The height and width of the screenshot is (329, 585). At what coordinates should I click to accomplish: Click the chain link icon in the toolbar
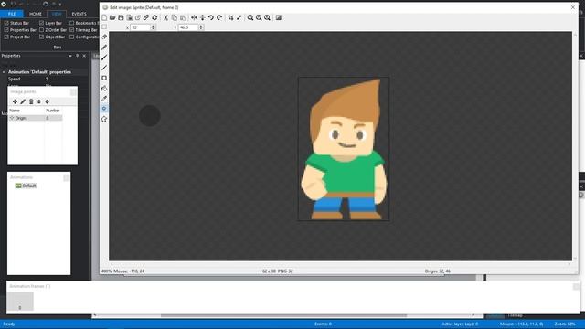point(146,17)
